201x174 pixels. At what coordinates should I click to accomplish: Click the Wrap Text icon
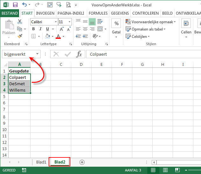pos(100,22)
